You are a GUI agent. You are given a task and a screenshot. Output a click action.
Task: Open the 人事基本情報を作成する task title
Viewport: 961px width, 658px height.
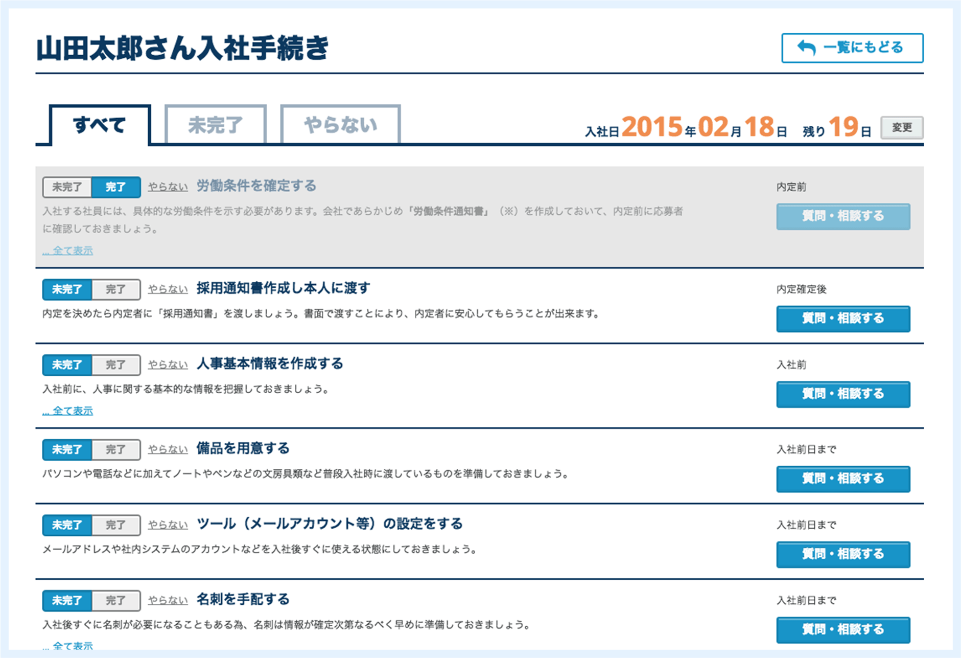[x=270, y=364]
